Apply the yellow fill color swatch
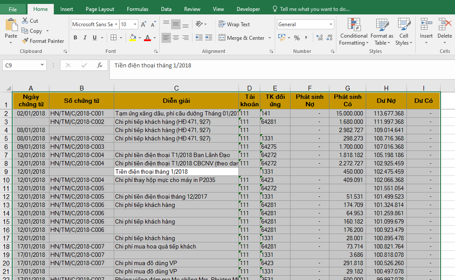455x280 pixels. (133, 38)
